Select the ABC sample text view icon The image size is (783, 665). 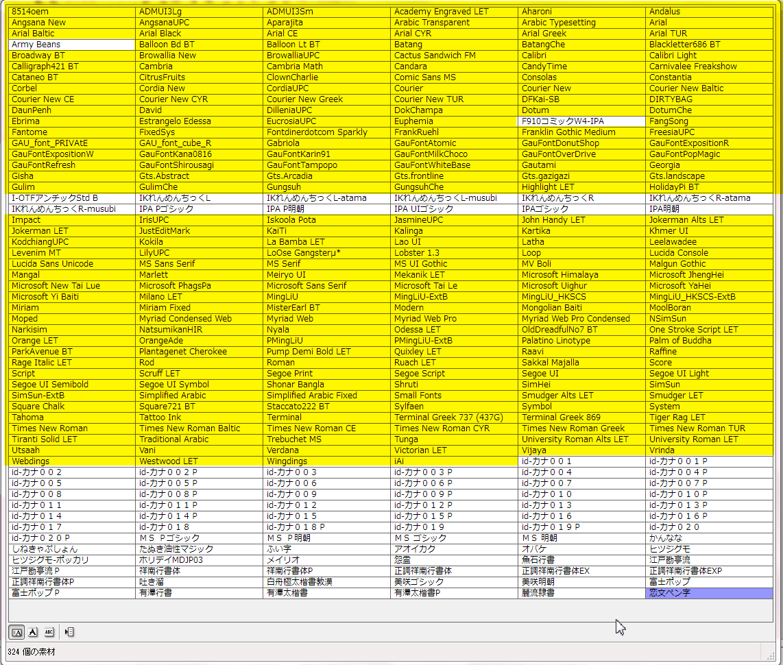pos(49,632)
